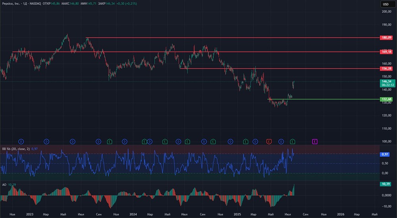The image size is (397, 218).
Task: Click the 2026 label on time axis
Action: point(341,214)
